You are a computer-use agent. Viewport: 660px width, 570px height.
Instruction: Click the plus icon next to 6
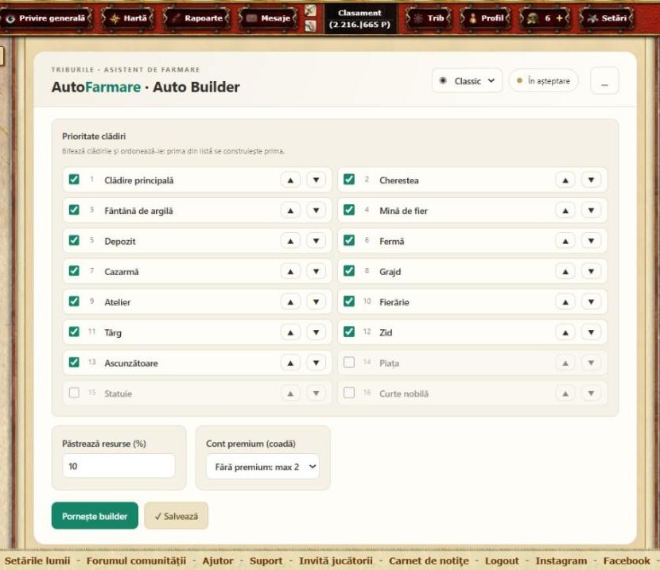pyautogui.click(x=559, y=18)
